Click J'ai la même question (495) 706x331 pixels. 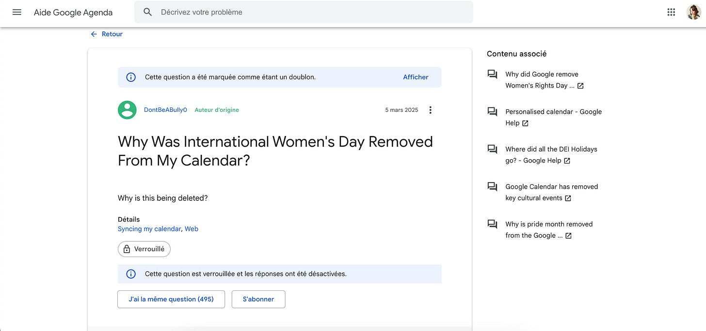tap(171, 299)
